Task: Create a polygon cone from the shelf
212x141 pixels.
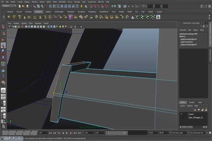Action: coord(24,17)
